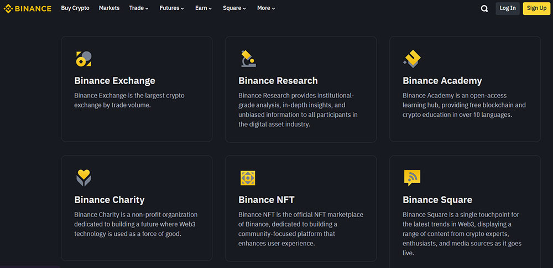Click the Binance NFT icon
The width and height of the screenshot is (553, 268).
(248, 178)
